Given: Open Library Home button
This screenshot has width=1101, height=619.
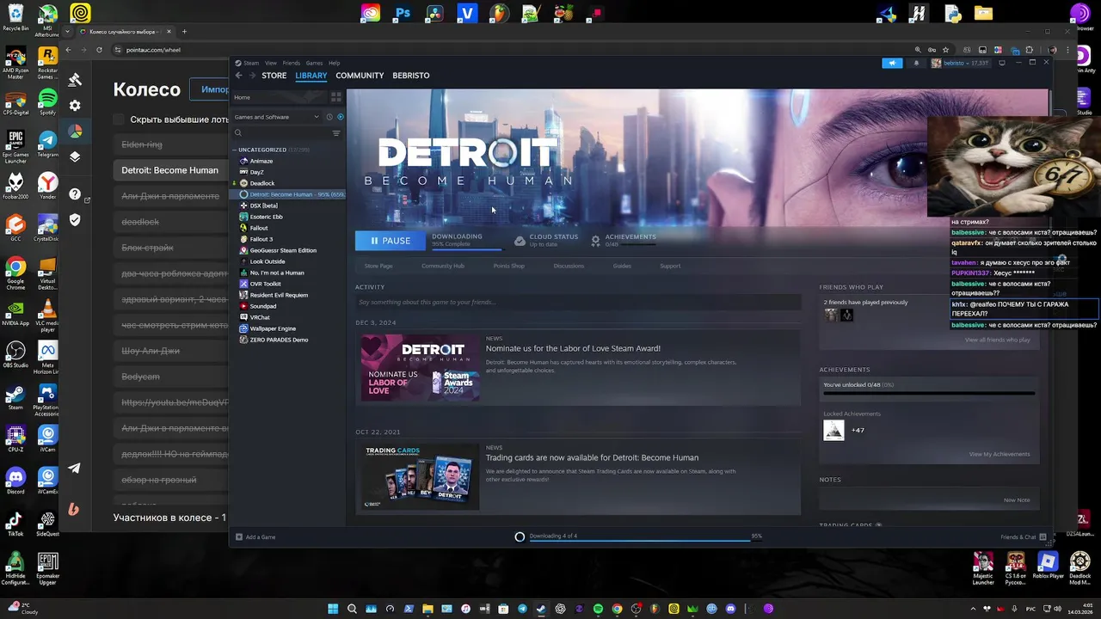Looking at the screenshot, I should coord(279,97).
